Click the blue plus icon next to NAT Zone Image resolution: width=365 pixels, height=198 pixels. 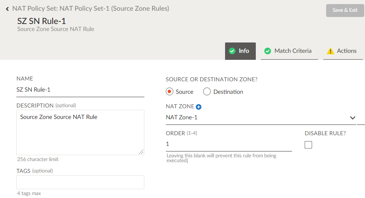(199, 107)
